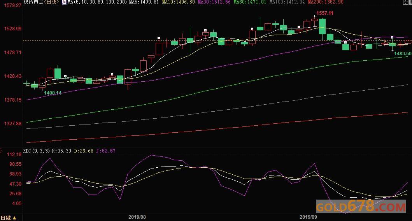Image resolution: width=412 pixels, height=221 pixels.
Task: Click the 1557.11 high price label
Action: pyautogui.click(x=325, y=13)
